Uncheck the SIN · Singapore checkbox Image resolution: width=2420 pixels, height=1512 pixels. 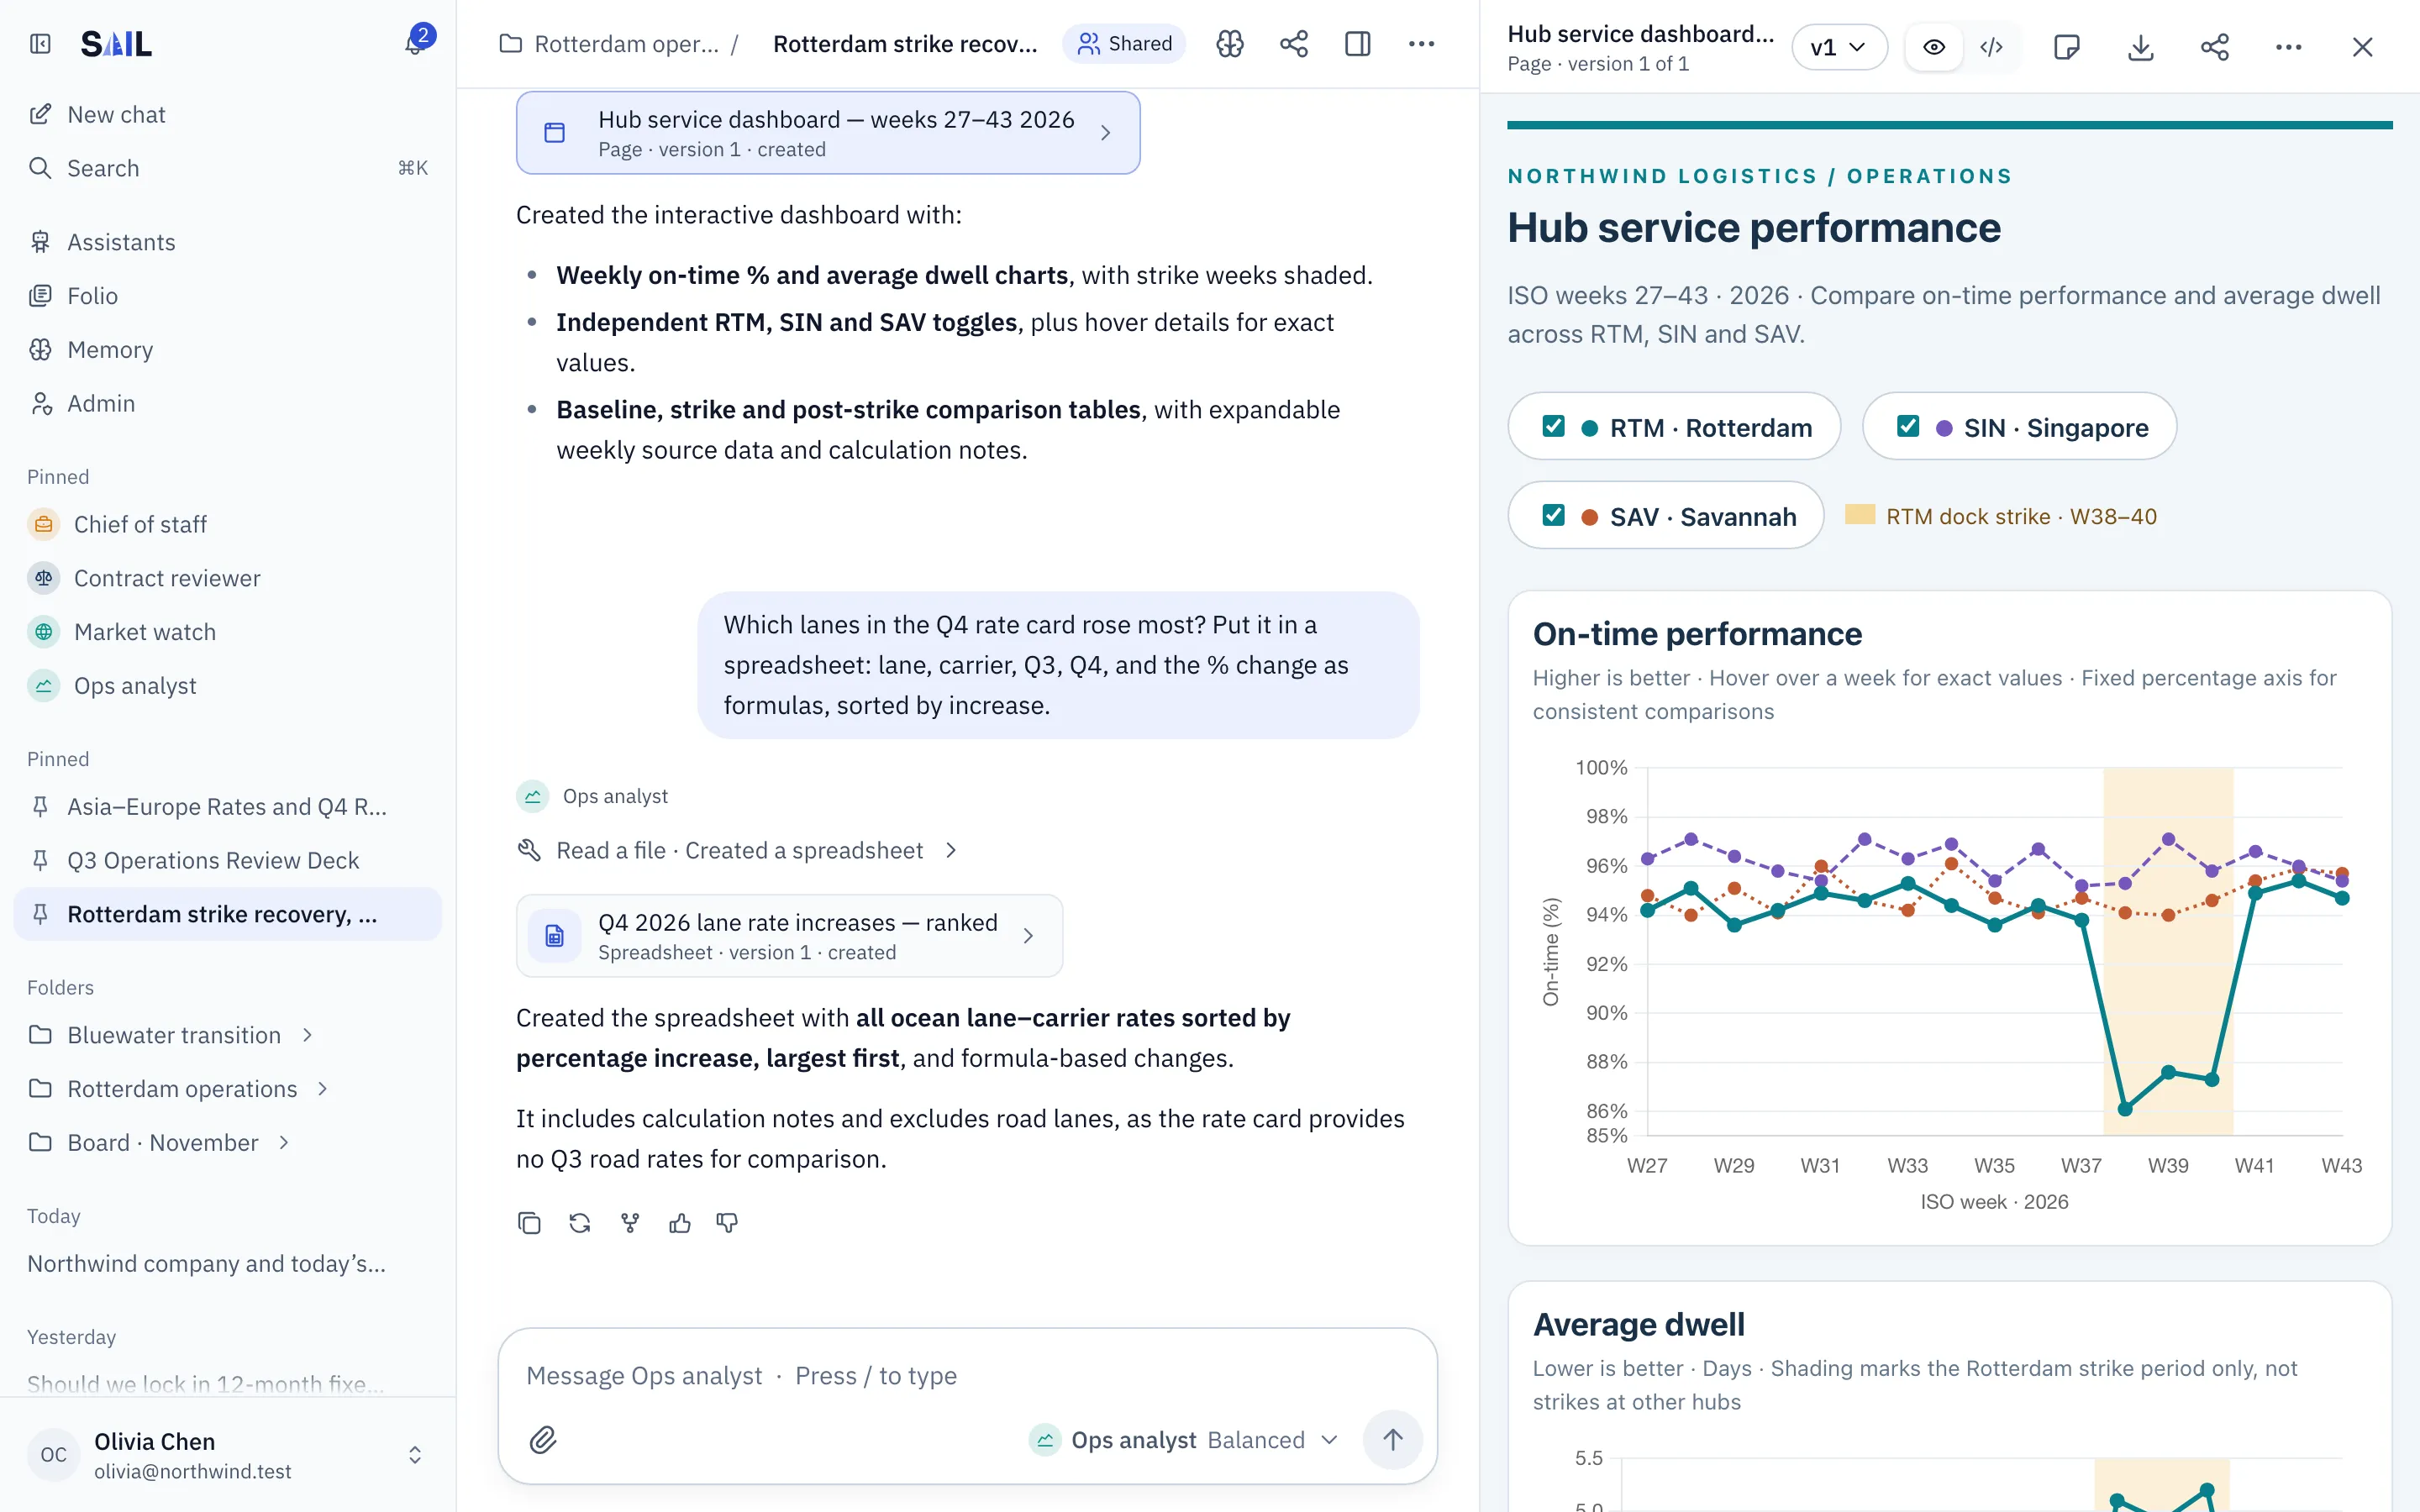(1908, 427)
